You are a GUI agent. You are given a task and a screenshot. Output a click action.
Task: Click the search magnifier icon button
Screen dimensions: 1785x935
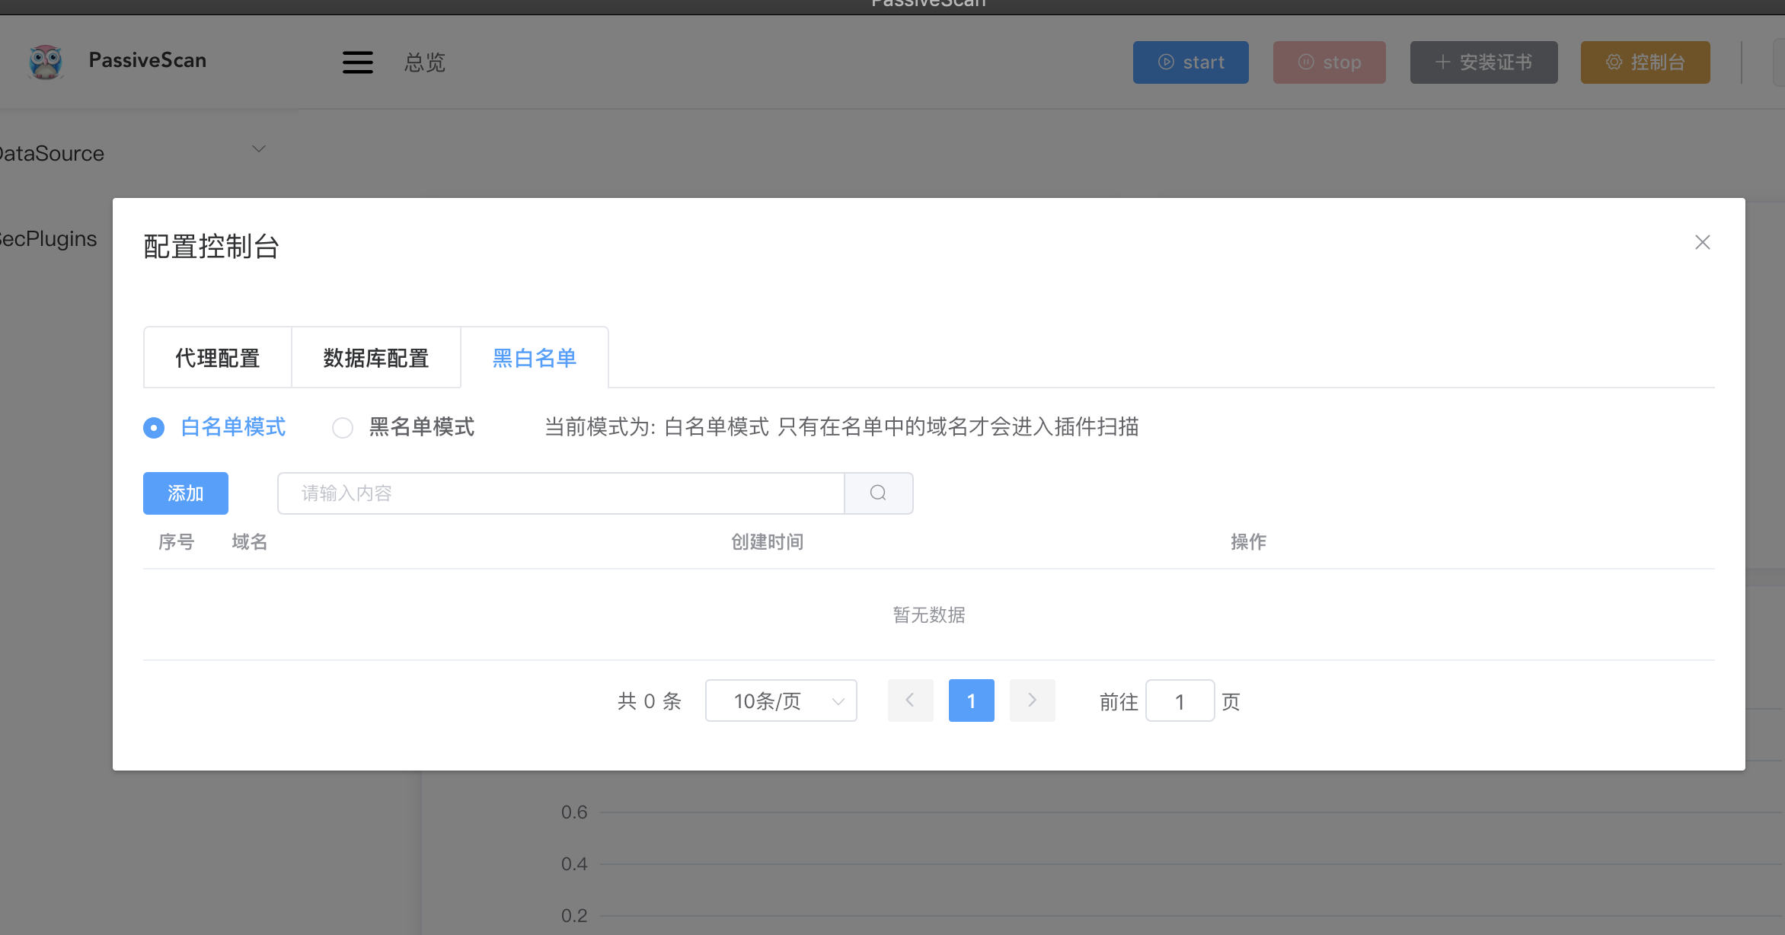878,493
